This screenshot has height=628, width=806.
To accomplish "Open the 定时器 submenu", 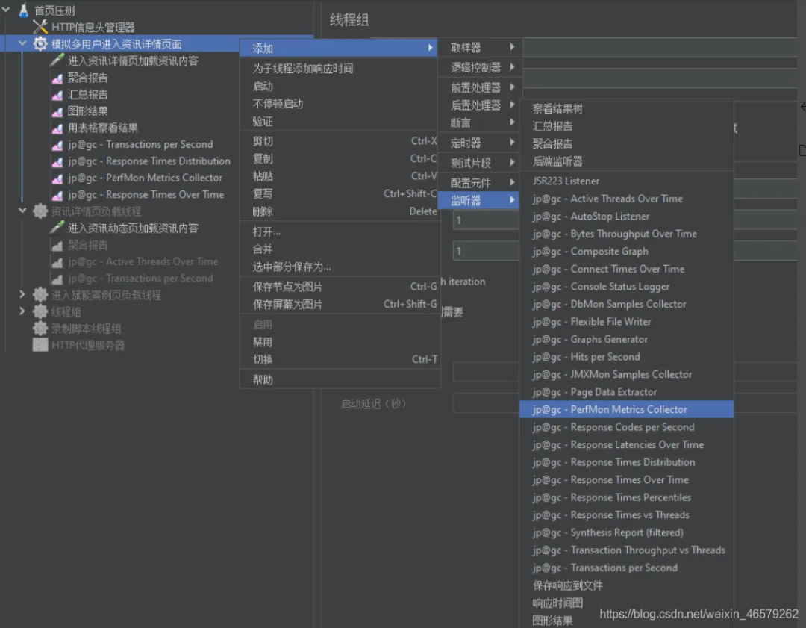I will (x=480, y=143).
